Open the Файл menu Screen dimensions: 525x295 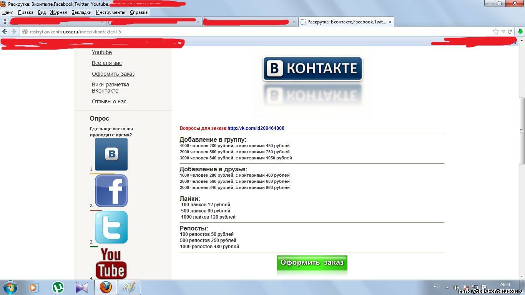point(8,12)
